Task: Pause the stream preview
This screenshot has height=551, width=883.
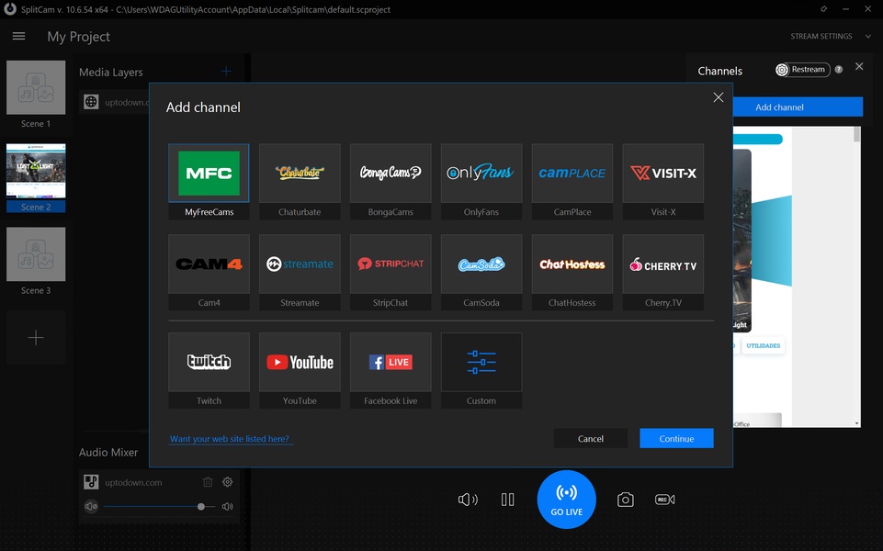Action: coord(508,500)
